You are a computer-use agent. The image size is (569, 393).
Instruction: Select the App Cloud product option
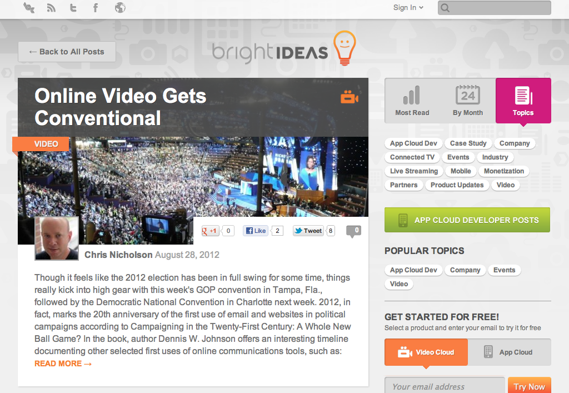[509, 352]
